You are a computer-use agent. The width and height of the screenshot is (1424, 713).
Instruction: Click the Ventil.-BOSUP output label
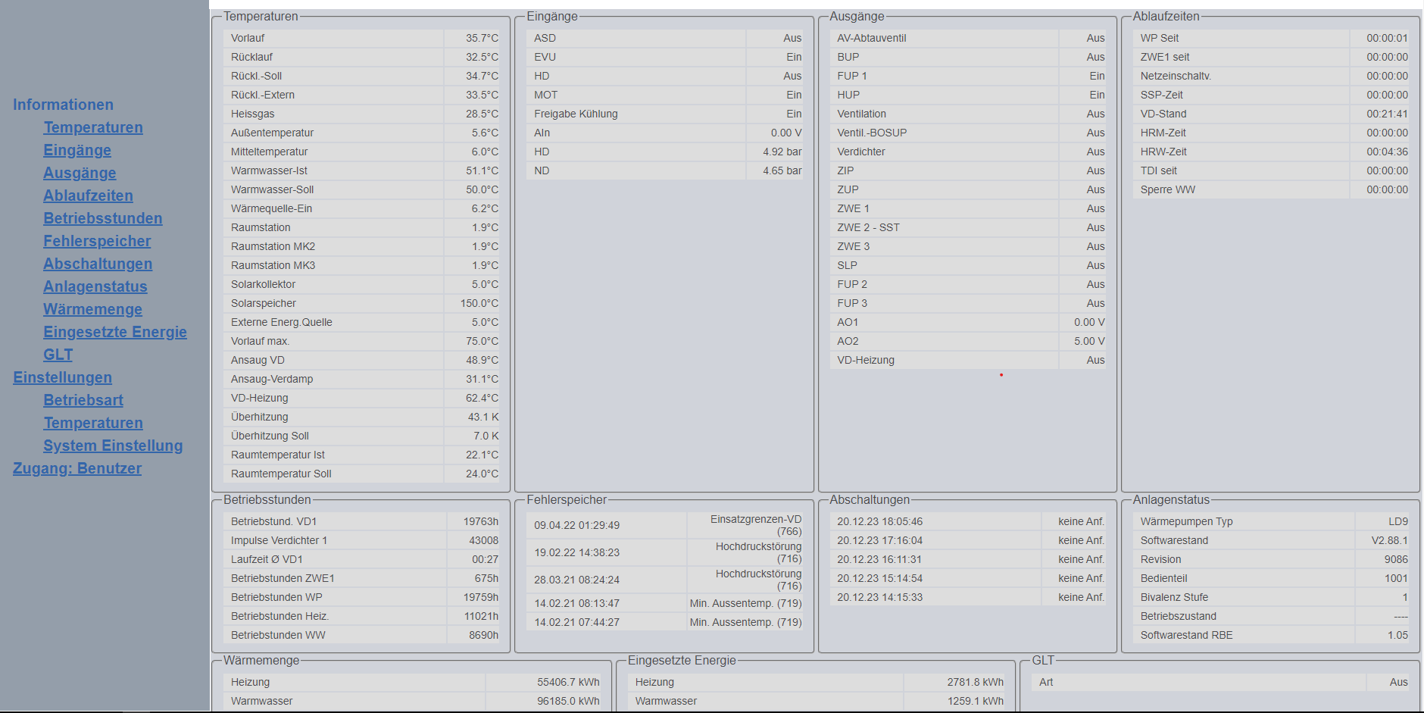coord(872,133)
